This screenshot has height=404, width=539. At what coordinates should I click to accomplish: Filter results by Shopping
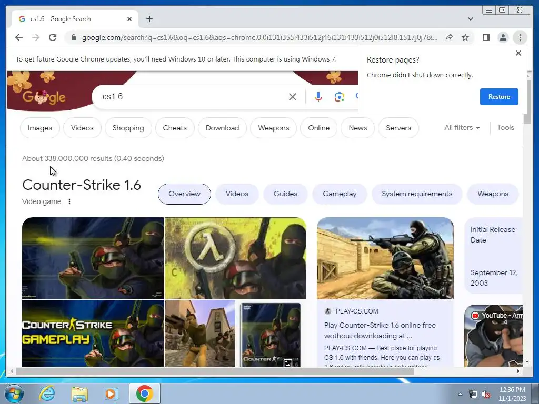click(128, 128)
